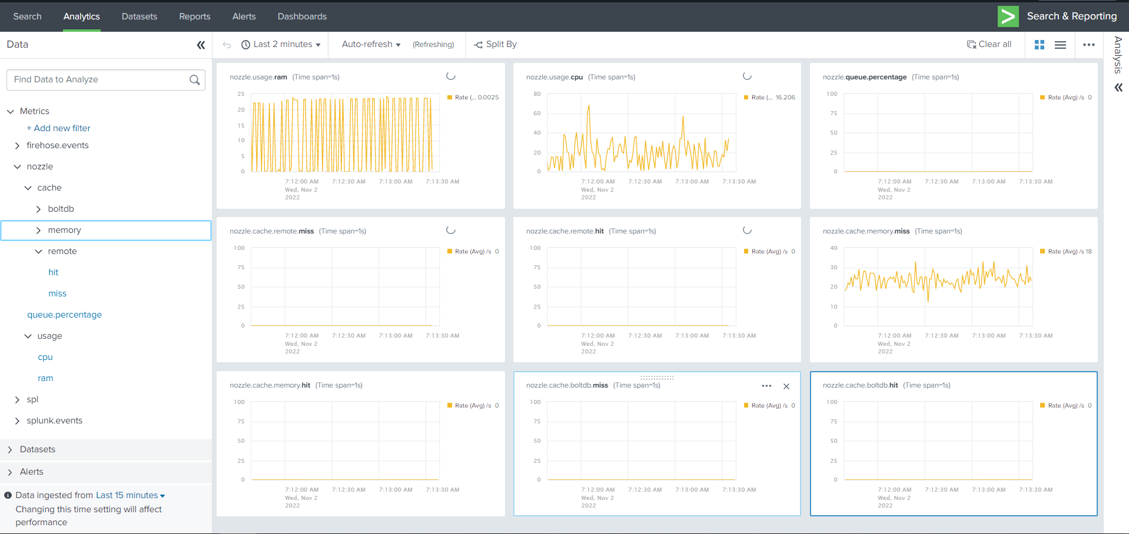This screenshot has width=1129, height=534.
Task: Open the toolbar more options ellipsis
Action: [1089, 45]
